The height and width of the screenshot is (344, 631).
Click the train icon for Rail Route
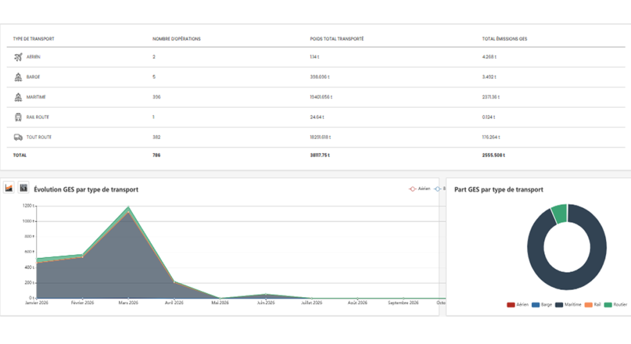tap(18, 118)
